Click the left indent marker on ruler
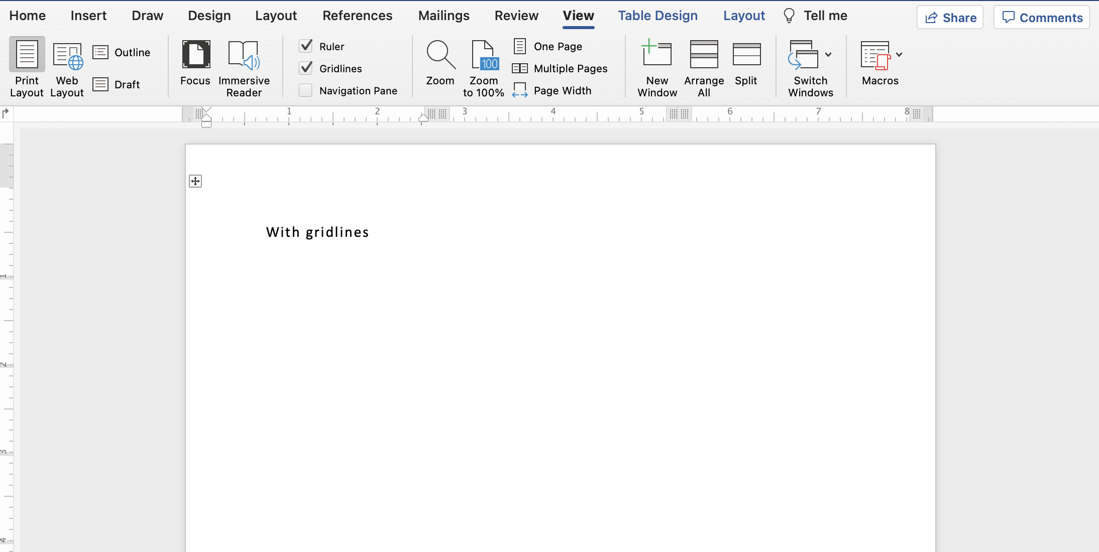Image resolution: width=1099 pixels, height=552 pixels. click(206, 124)
